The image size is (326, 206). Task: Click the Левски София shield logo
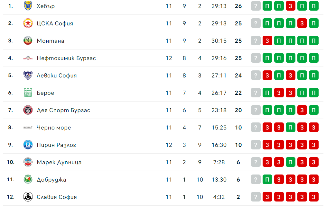pyautogui.click(x=28, y=76)
